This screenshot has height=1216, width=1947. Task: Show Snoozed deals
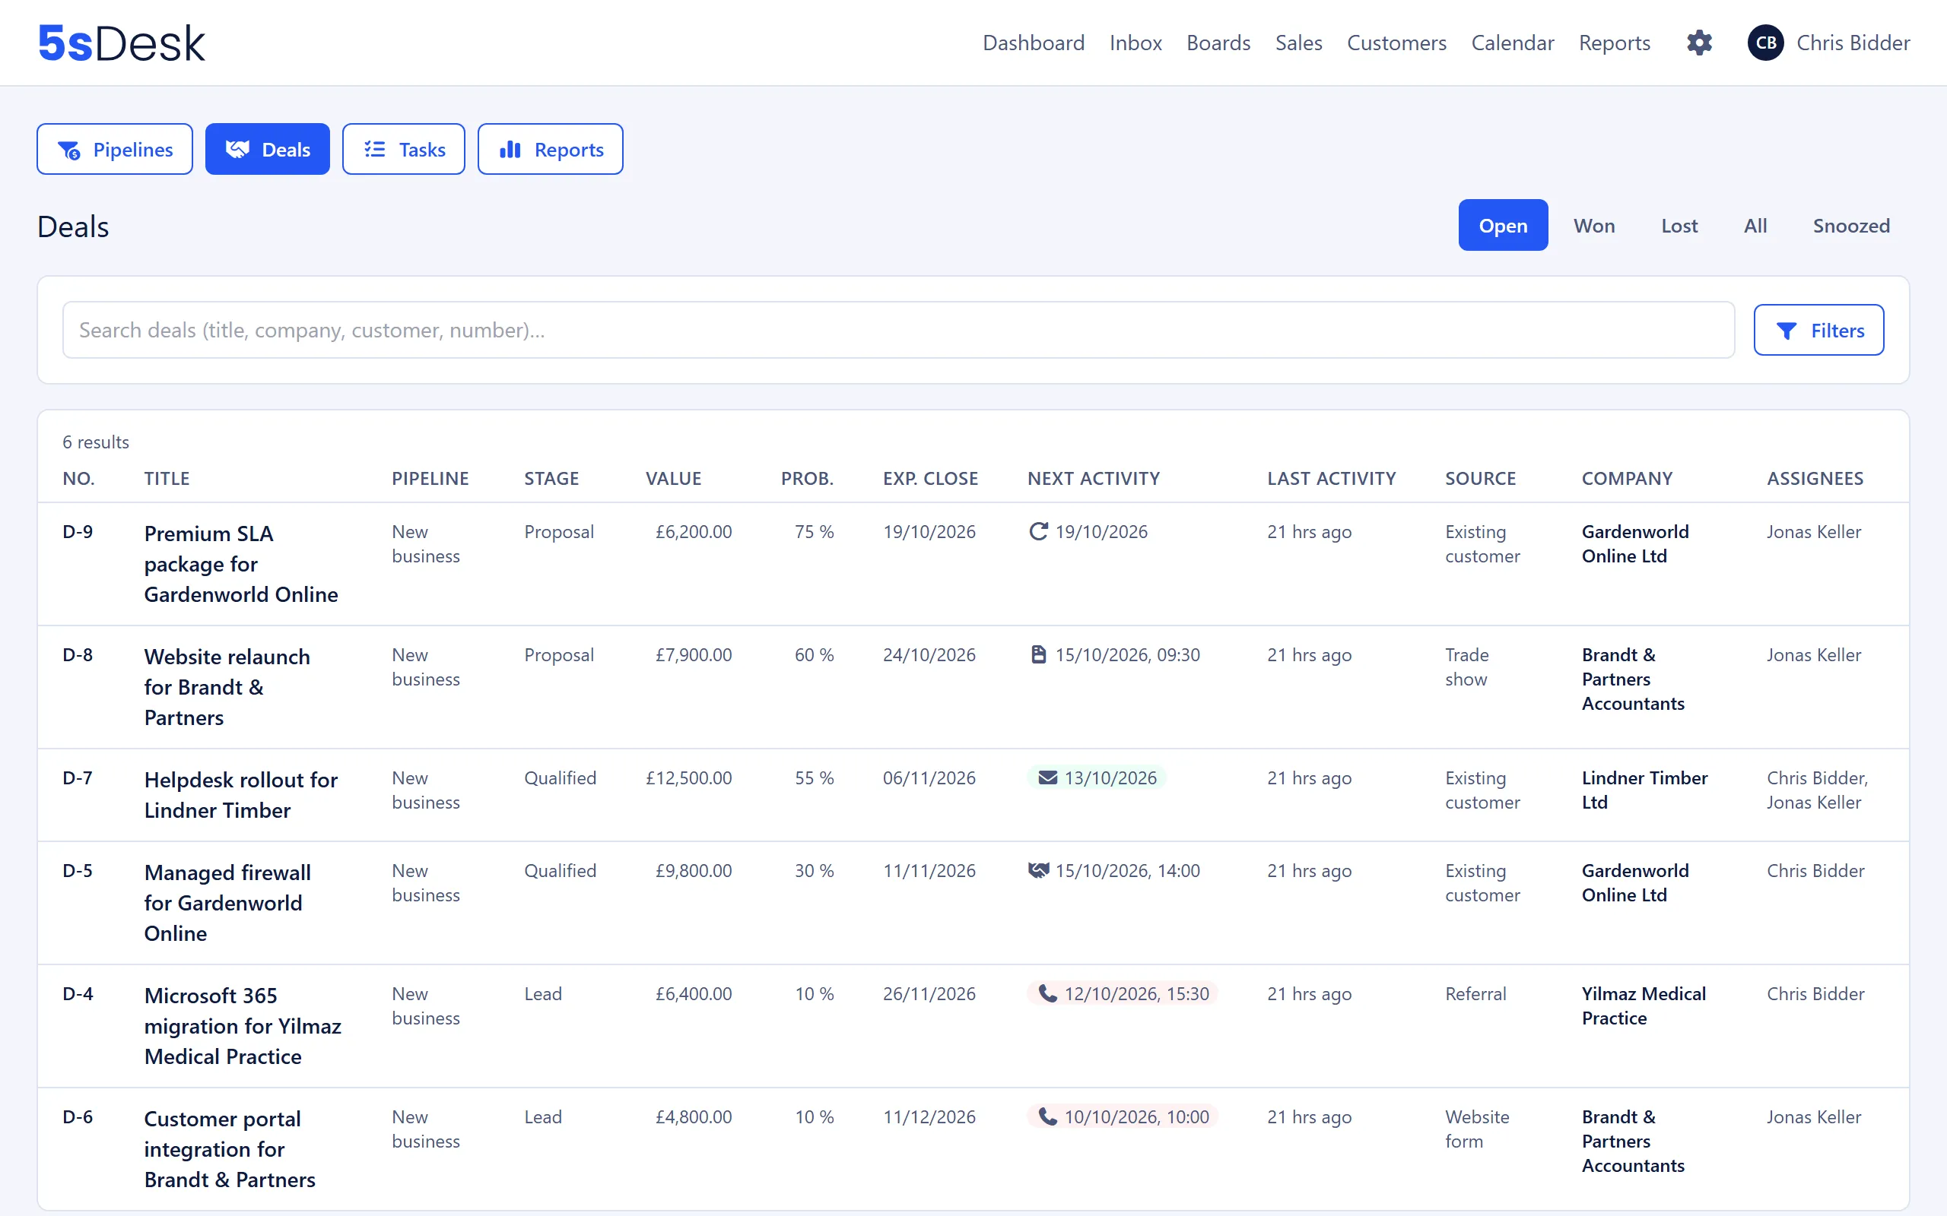click(x=1851, y=225)
